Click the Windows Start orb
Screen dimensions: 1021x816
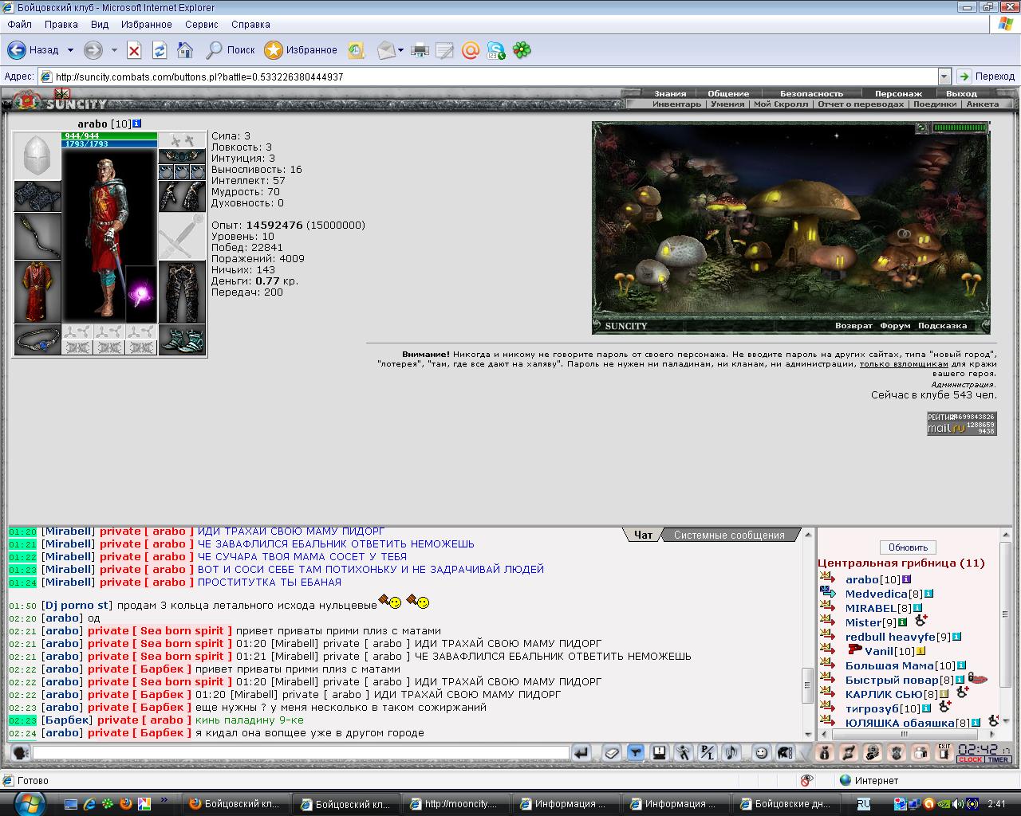click(30, 802)
